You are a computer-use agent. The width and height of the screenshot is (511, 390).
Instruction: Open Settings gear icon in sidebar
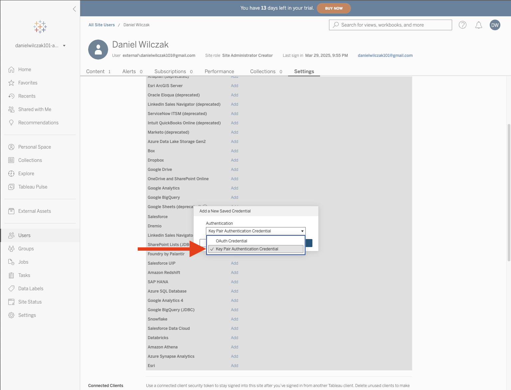(x=11, y=315)
